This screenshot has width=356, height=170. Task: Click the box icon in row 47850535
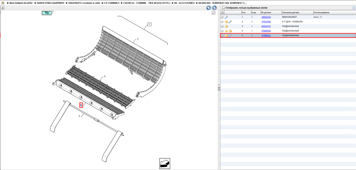point(230,31)
